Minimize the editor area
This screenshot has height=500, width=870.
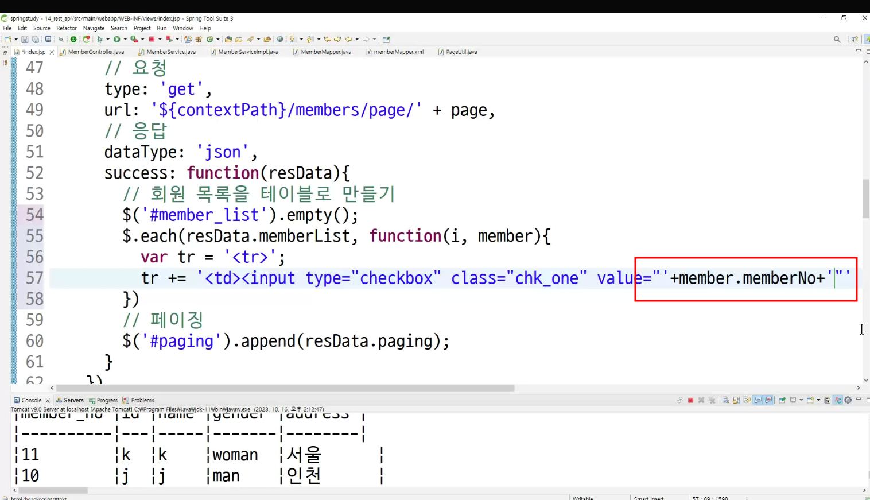point(859,51)
